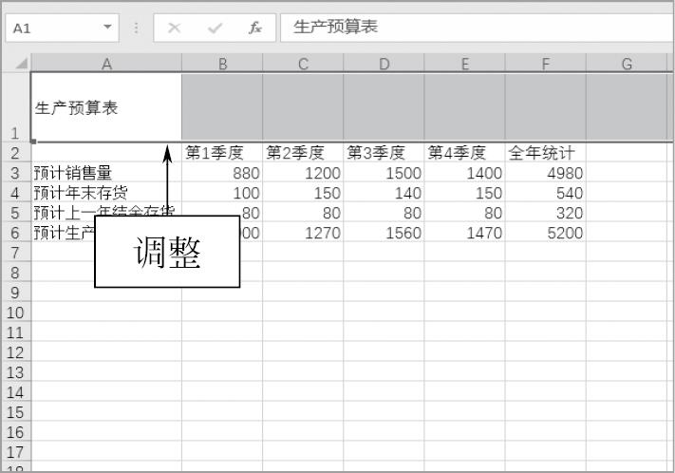Viewport: 675px width, 473px height.
Task: Select row 17 header
Action: click(x=16, y=452)
